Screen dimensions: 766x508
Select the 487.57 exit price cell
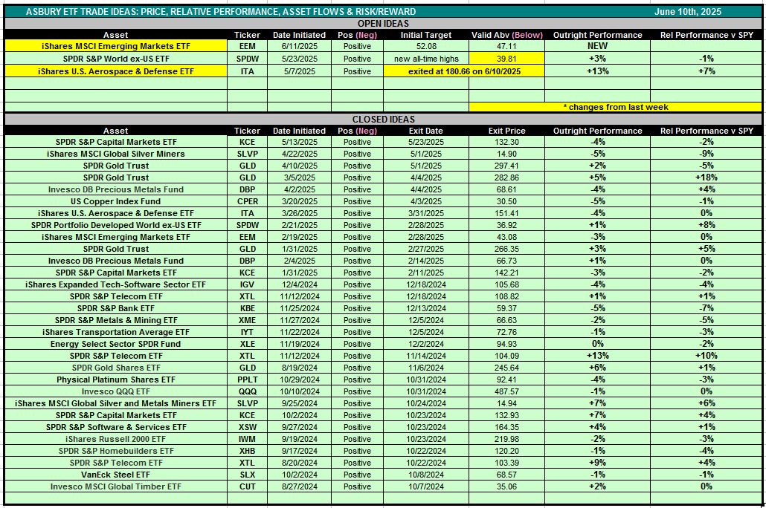507,391
